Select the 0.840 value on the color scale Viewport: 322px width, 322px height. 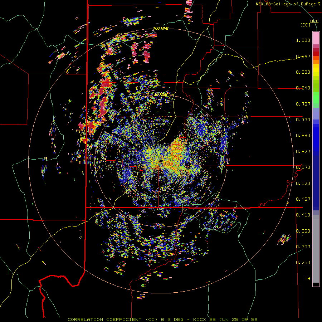tap(303, 88)
